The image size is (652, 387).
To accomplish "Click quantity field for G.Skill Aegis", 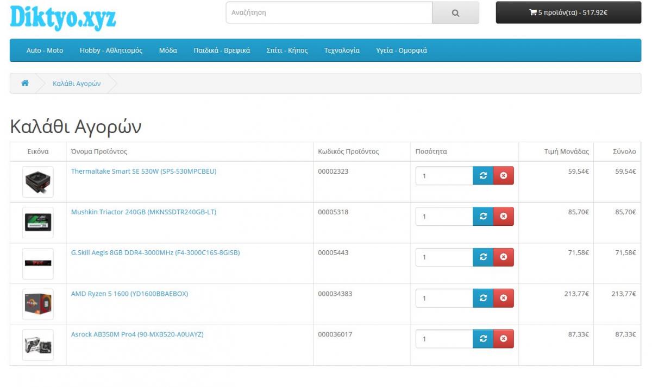I will [444, 257].
